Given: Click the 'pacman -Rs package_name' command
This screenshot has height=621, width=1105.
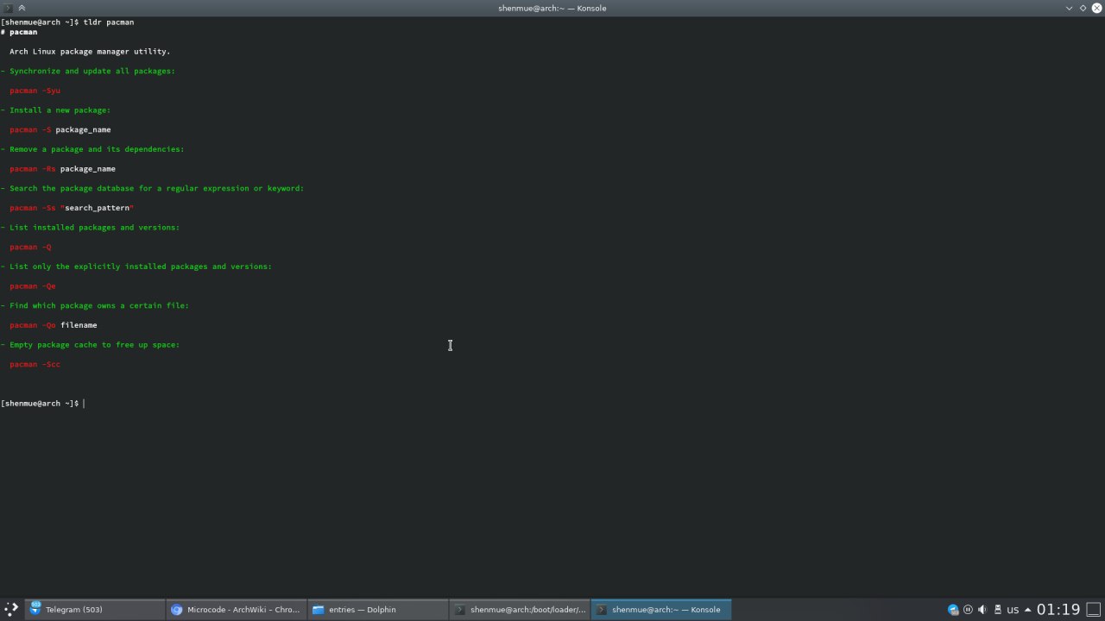Looking at the screenshot, I should [62, 169].
